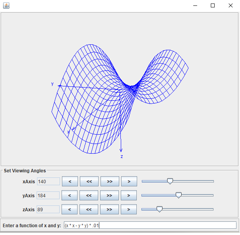Screen dimensions: 240x235
Task: Click the yAxis single-step decrease '<' button
Action: (x=69, y=195)
